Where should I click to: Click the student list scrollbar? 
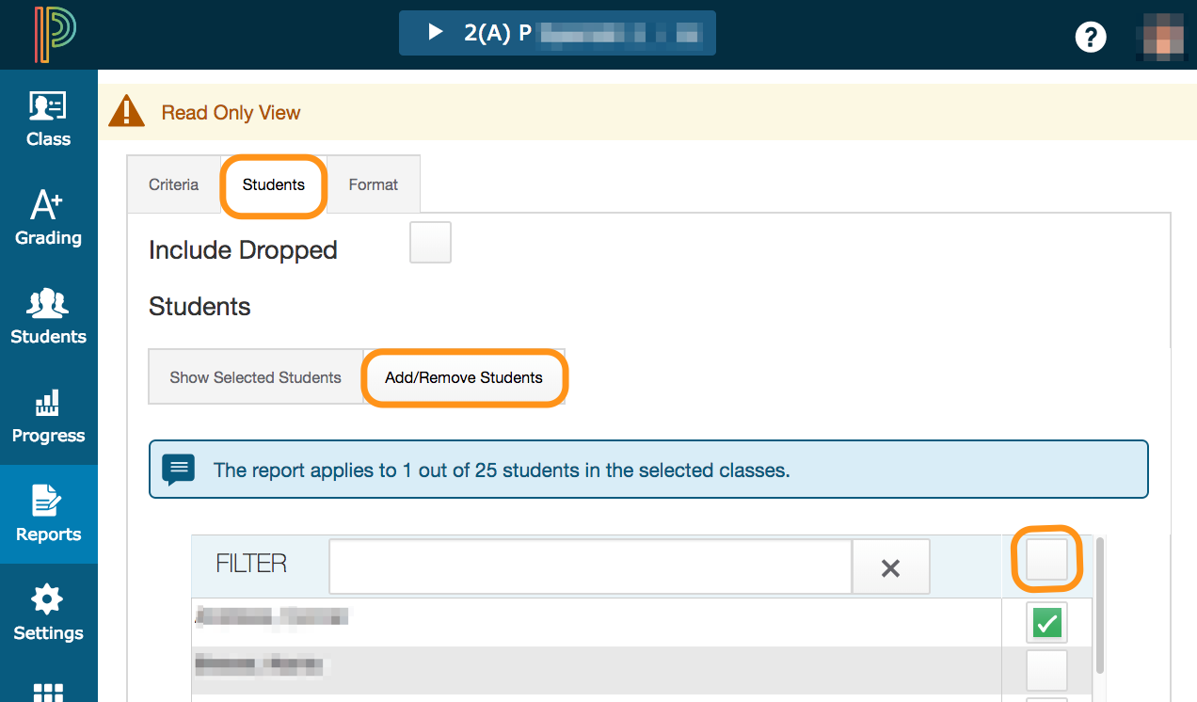[1100, 605]
